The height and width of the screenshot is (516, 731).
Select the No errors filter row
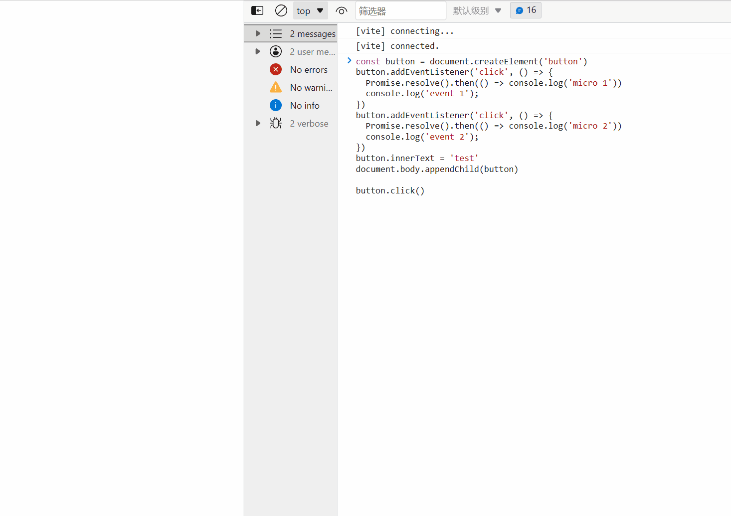pyautogui.click(x=291, y=69)
